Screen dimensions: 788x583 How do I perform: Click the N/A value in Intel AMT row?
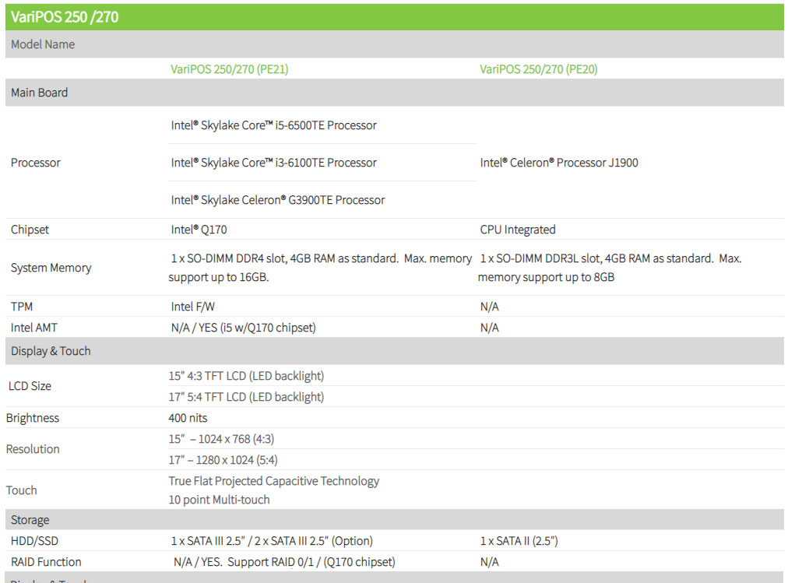(x=489, y=328)
